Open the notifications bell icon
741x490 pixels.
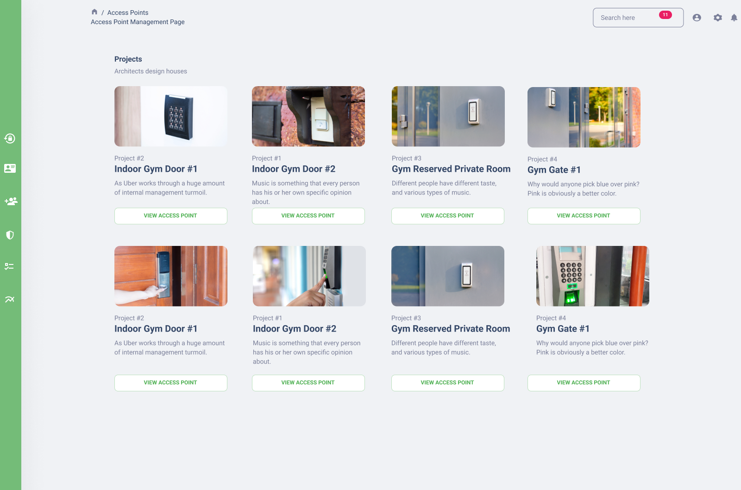[x=734, y=18]
